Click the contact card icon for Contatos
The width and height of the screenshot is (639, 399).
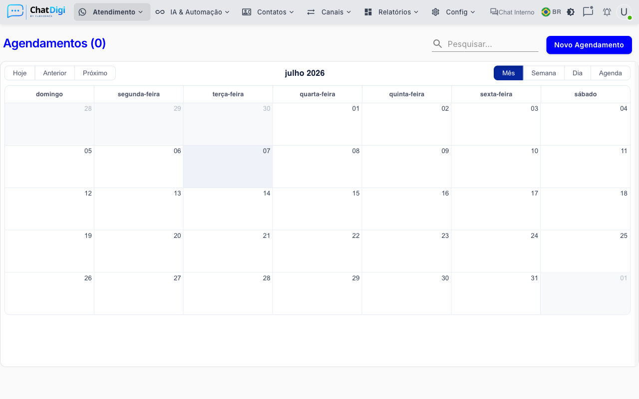coord(247,12)
